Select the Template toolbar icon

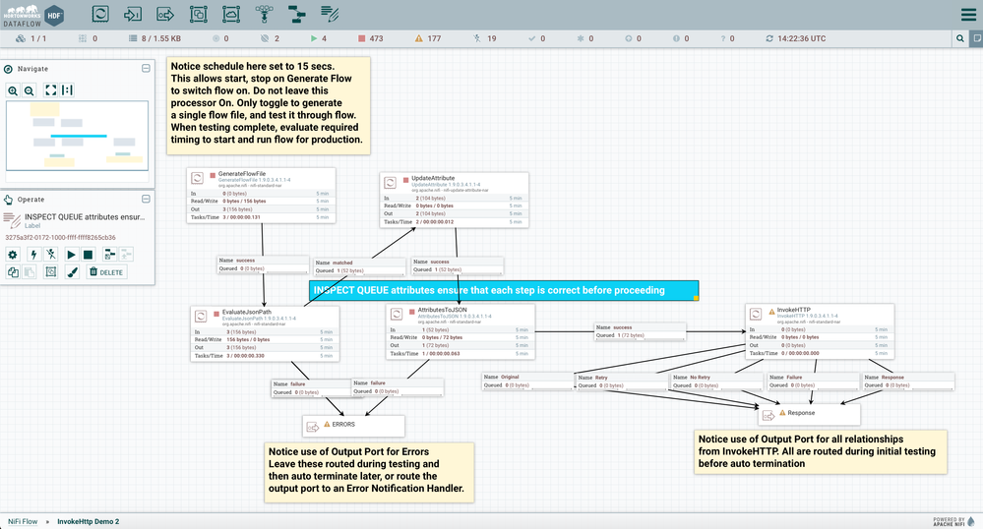(x=296, y=14)
